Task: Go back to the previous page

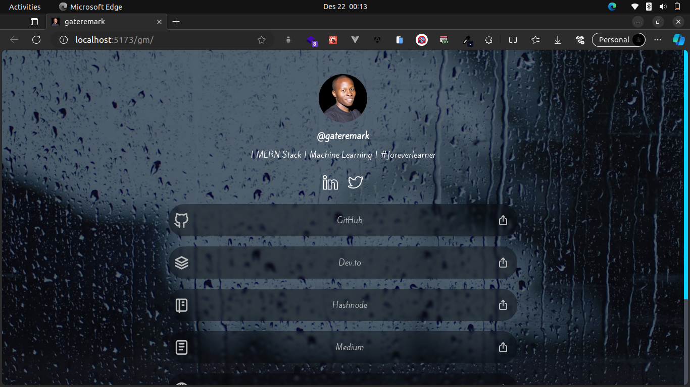Action: [14, 40]
